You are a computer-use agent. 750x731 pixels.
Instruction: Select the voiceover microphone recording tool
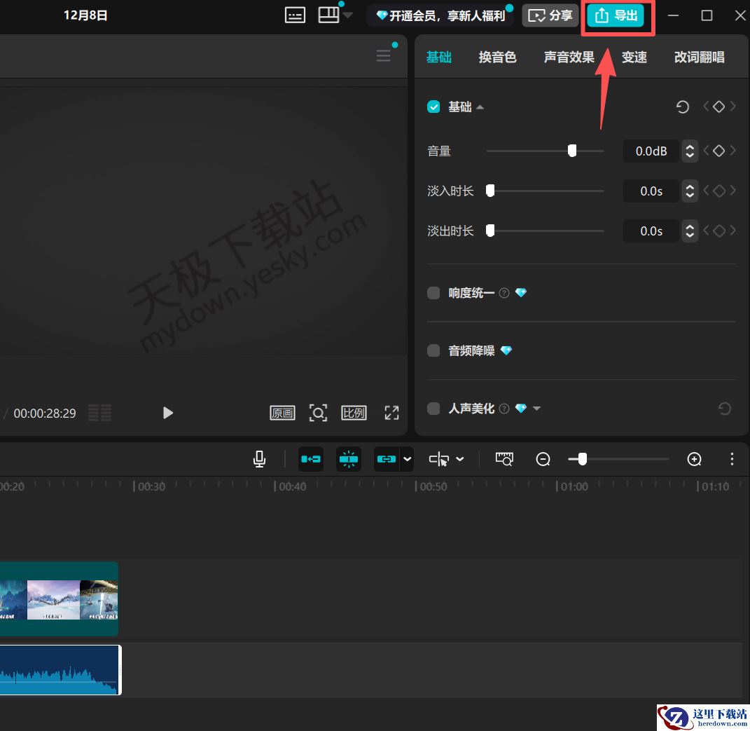(259, 459)
